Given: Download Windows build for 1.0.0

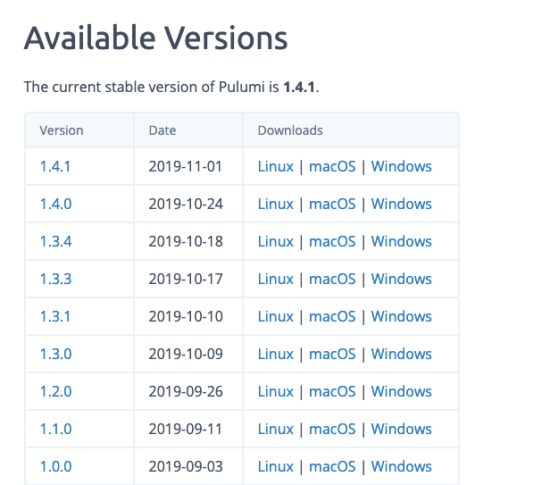Looking at the screenshot, I should [x=401, y=467].
